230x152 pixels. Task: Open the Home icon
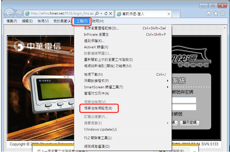(209, 14)
